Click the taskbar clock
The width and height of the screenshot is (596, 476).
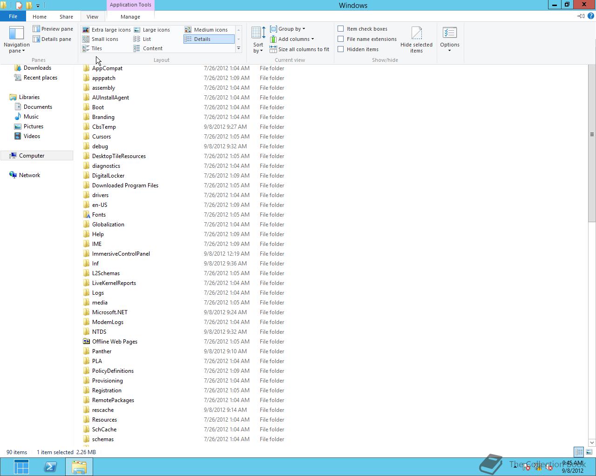[x=572, y=467]
